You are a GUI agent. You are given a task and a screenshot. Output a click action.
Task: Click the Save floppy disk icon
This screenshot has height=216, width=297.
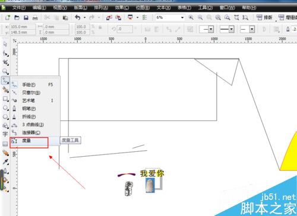coord(26,18)
